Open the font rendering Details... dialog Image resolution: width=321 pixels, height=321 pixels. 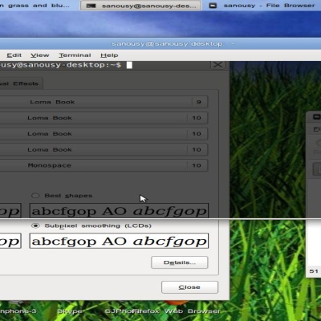click(x=180, y=262)
